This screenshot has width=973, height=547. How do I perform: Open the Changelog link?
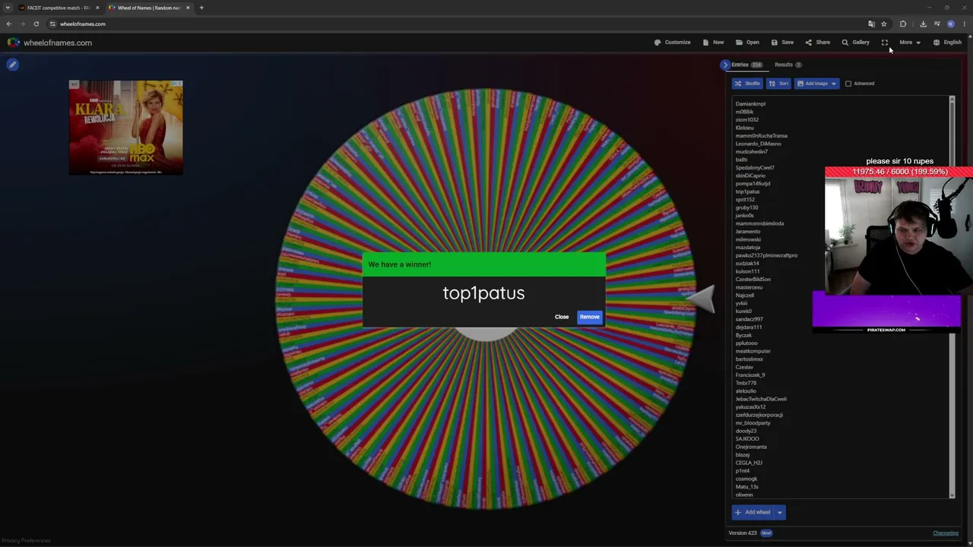tap(946, 533)
